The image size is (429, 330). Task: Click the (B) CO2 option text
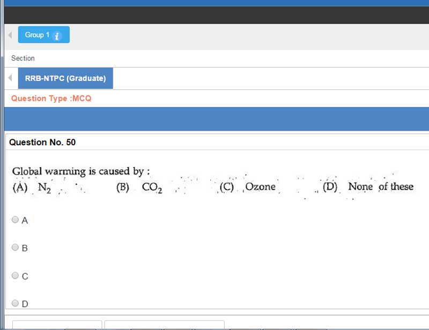(139, 187)
